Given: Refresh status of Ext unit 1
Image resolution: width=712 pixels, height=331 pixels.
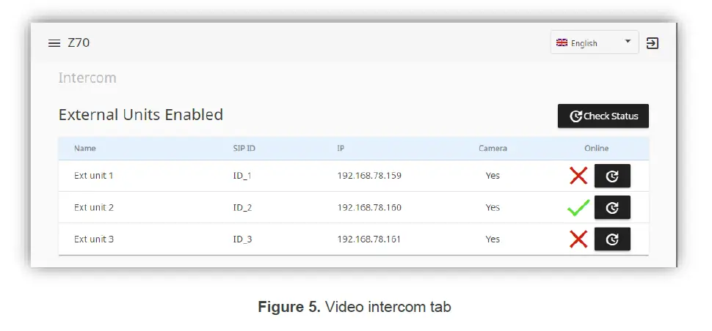Looking at the screenshot, I should pyautogui.click(x=612, y=176).
